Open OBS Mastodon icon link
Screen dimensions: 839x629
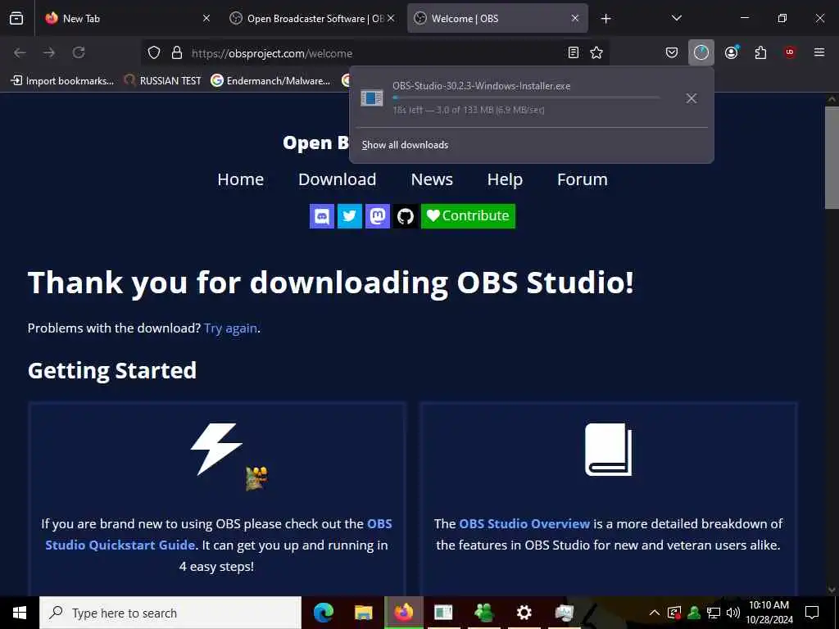[x=378, y=216]
